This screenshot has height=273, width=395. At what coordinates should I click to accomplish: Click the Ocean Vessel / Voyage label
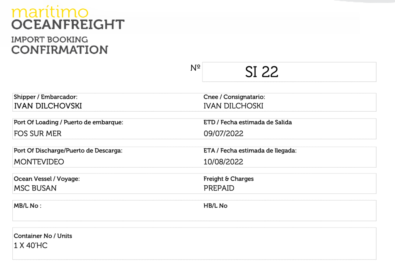click(47, 179)
